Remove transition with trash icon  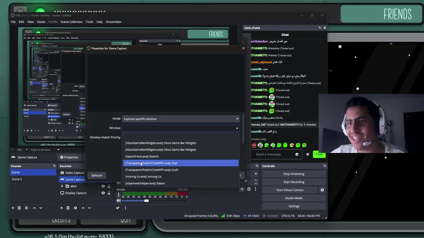249,189
